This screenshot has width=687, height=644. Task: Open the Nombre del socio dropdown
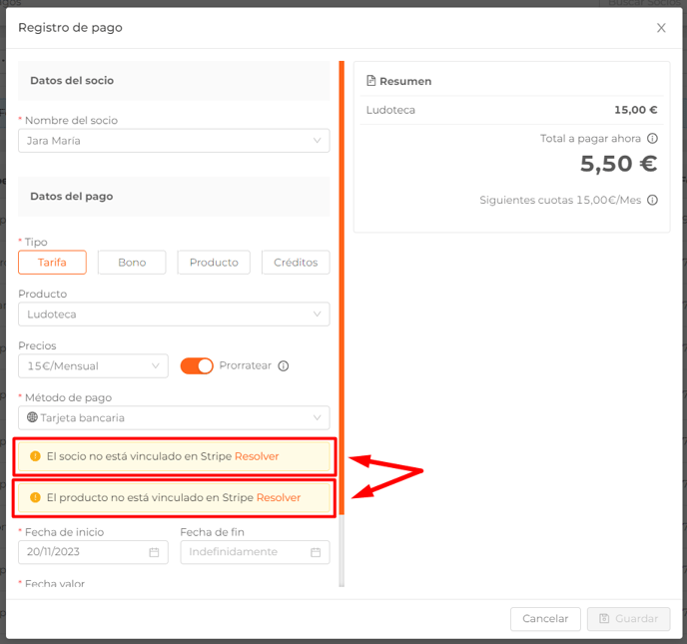click(x=174, y=141)
